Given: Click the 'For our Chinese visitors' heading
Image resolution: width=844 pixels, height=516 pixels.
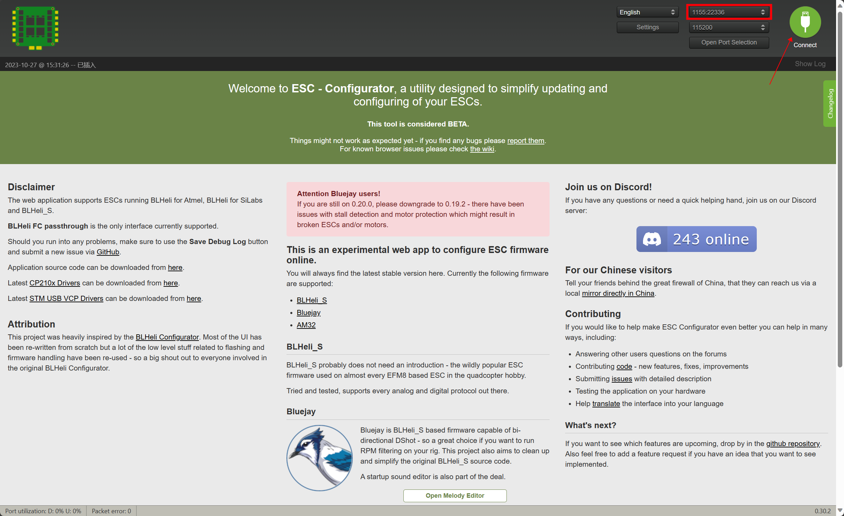Looking at the screenshot, I should coord(618,270).
